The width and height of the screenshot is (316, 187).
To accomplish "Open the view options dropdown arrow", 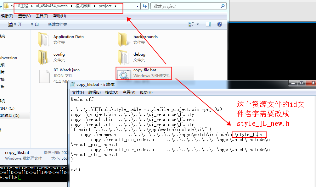I will (x=198, y=24).
